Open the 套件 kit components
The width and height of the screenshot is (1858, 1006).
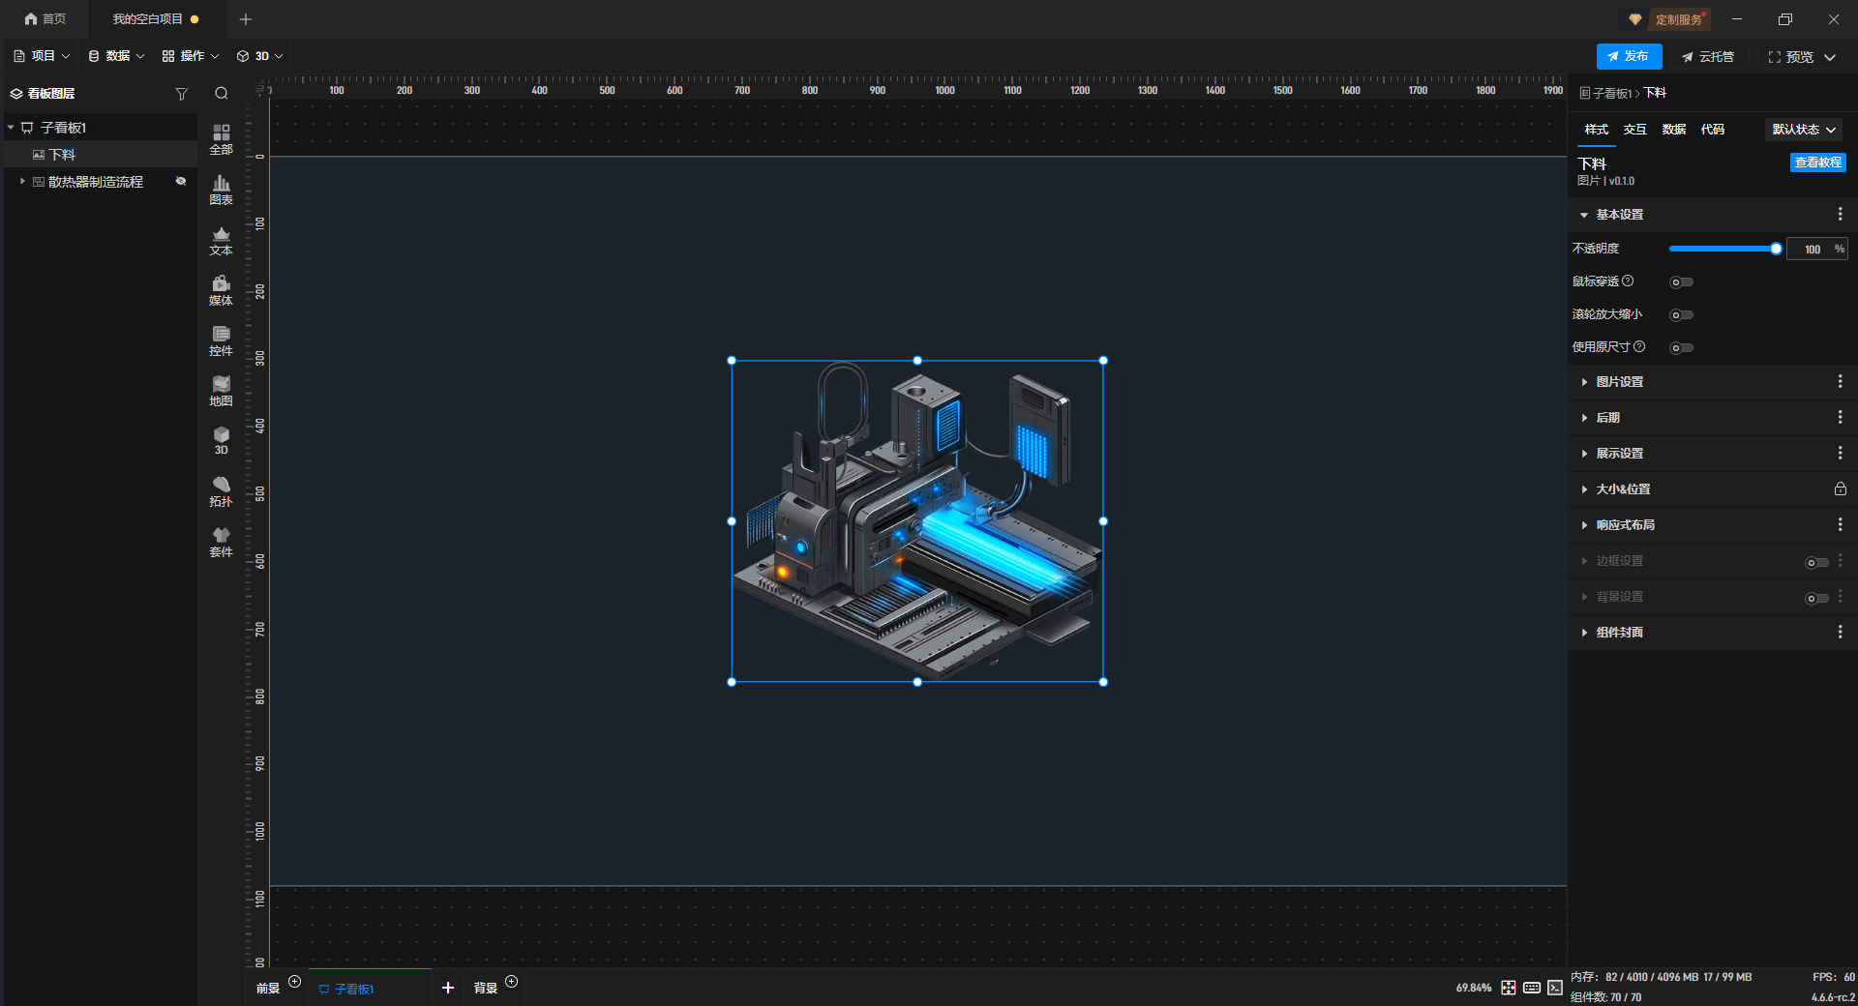click(x=221, y=542)
